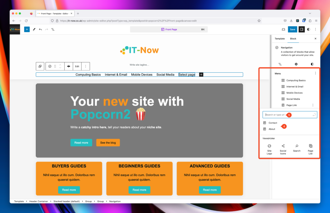Select the pencil Tools icon
Image resolution: width=330 pixels, height=213 pixels.
click(34, 29)
